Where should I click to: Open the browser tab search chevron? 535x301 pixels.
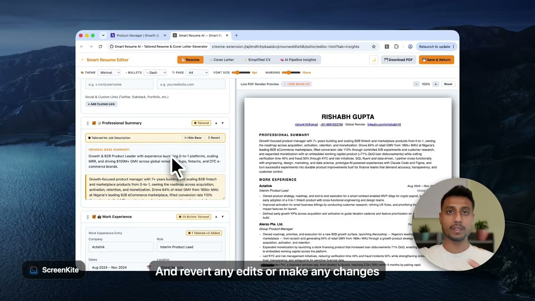click(103, 36)
